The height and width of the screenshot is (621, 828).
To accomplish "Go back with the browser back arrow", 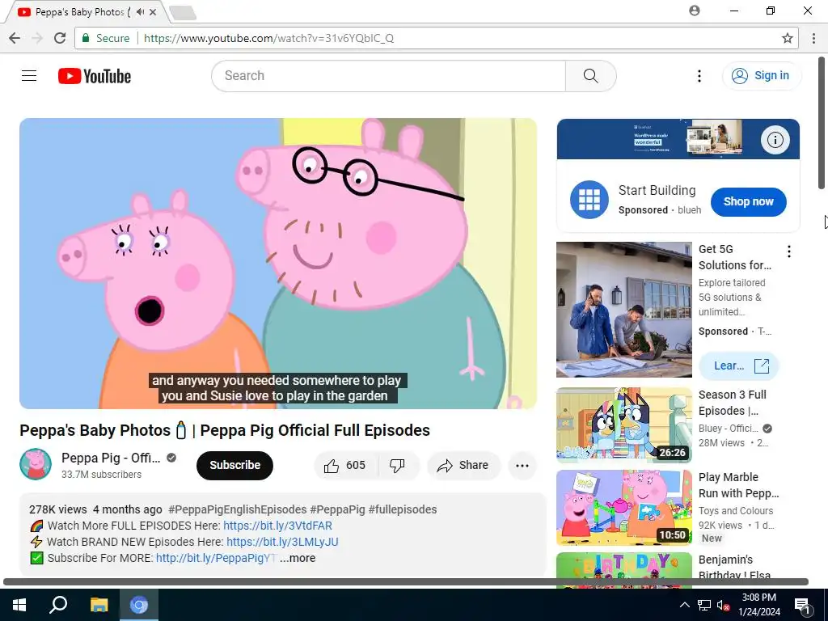I will [x=15, y=38].
